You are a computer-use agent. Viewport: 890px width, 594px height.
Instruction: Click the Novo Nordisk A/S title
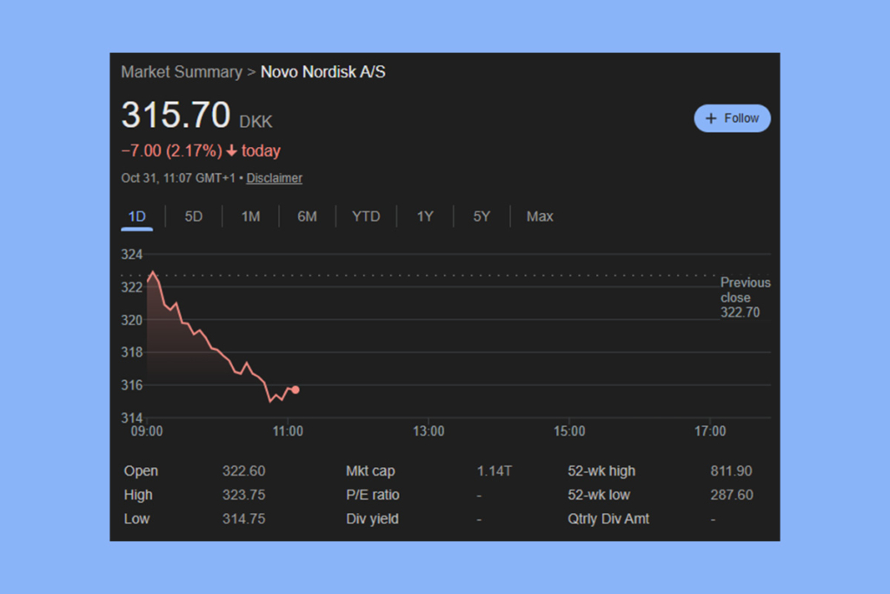coord(322,72)
